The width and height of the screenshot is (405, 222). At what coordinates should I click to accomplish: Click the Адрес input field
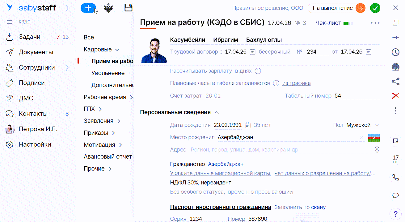[278, 150]
